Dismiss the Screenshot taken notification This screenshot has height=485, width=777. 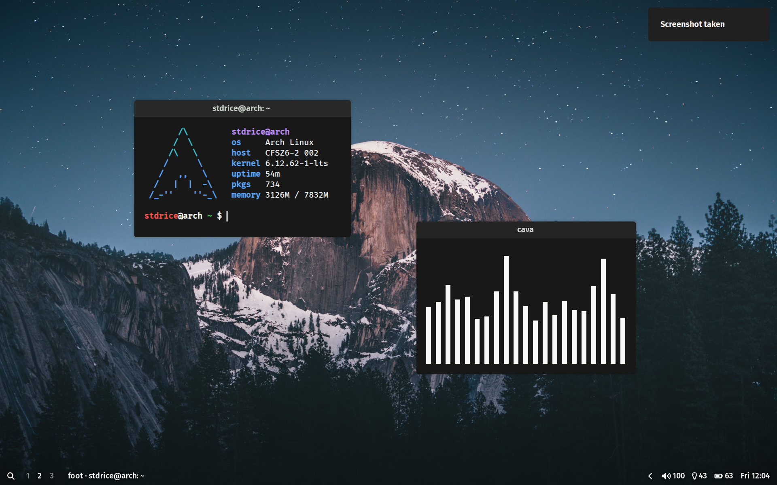pyautogui.click(x=708, y=24)
